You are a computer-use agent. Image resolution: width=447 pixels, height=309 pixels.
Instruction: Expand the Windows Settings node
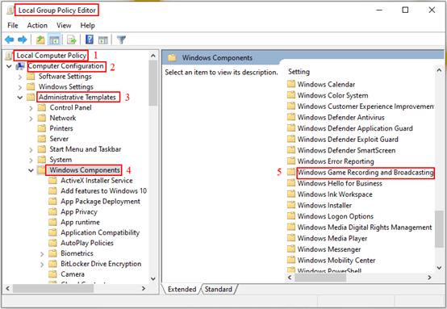pyautogui.click(x=19, y=87)
